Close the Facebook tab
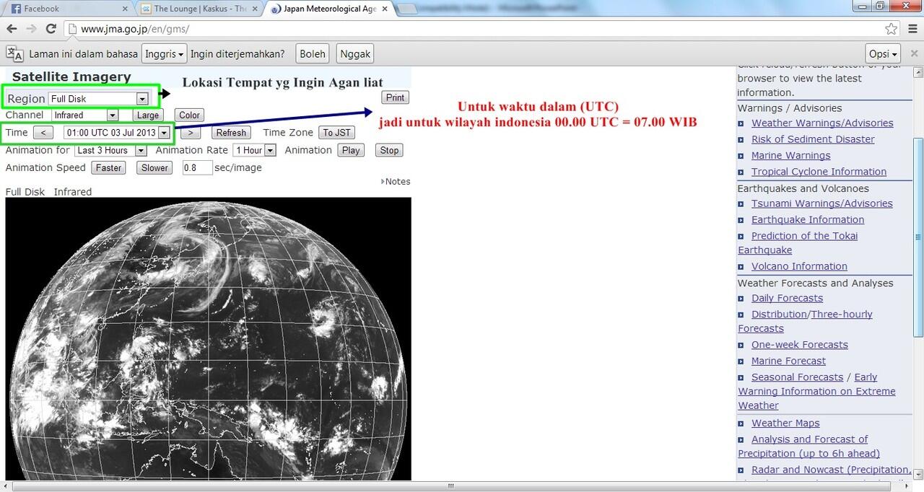Screen dimensions: 924x492 (124, 9)
